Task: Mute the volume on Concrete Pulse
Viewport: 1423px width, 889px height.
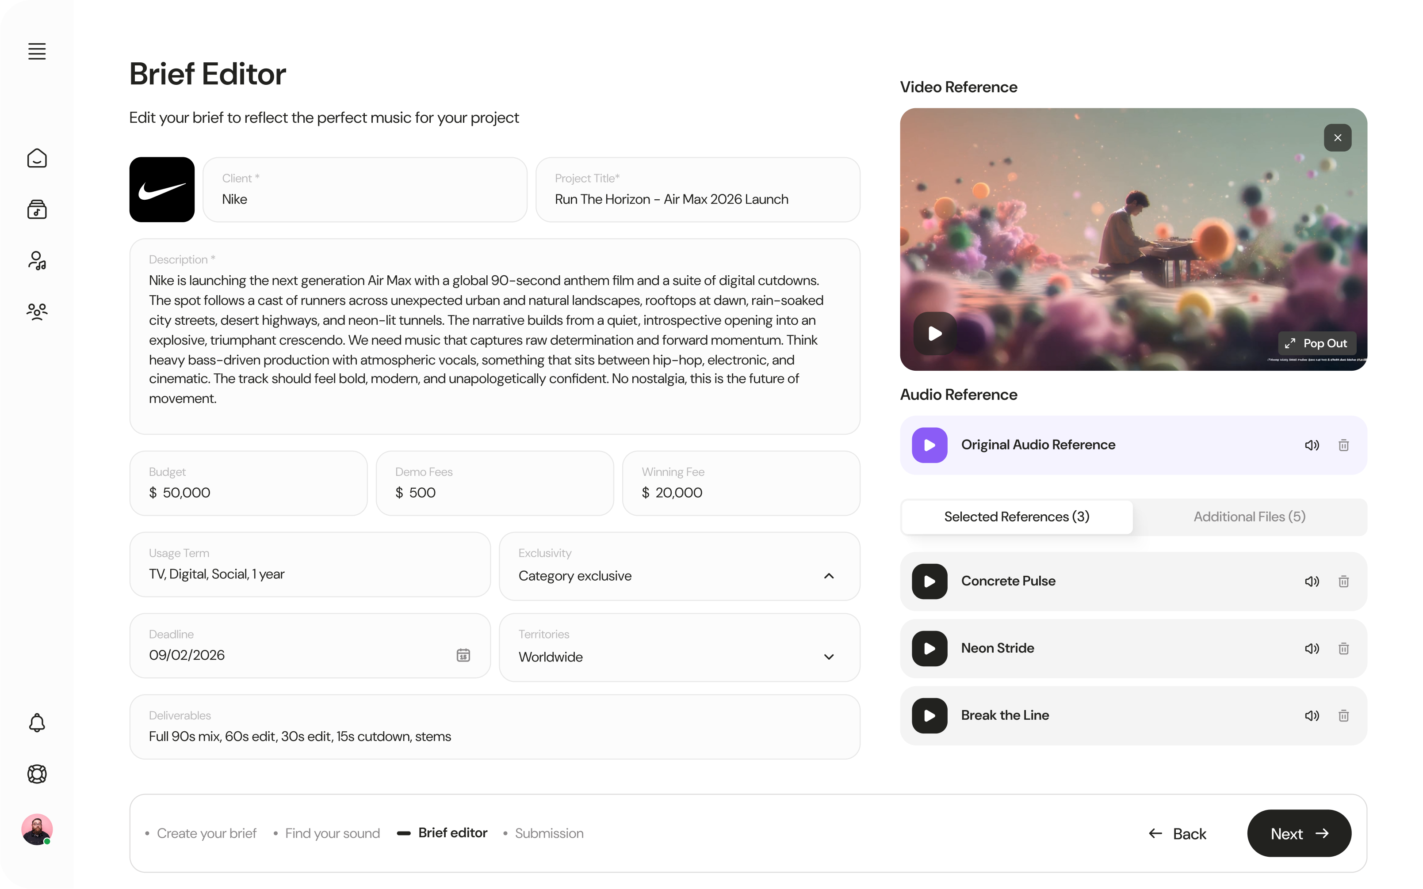Action: tap(1311, 581)
